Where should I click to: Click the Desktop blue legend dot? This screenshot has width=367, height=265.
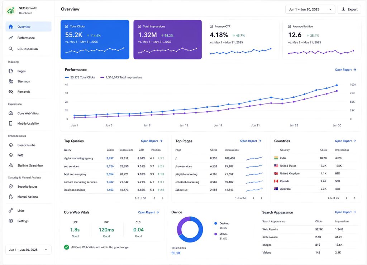tap(215, 223)
